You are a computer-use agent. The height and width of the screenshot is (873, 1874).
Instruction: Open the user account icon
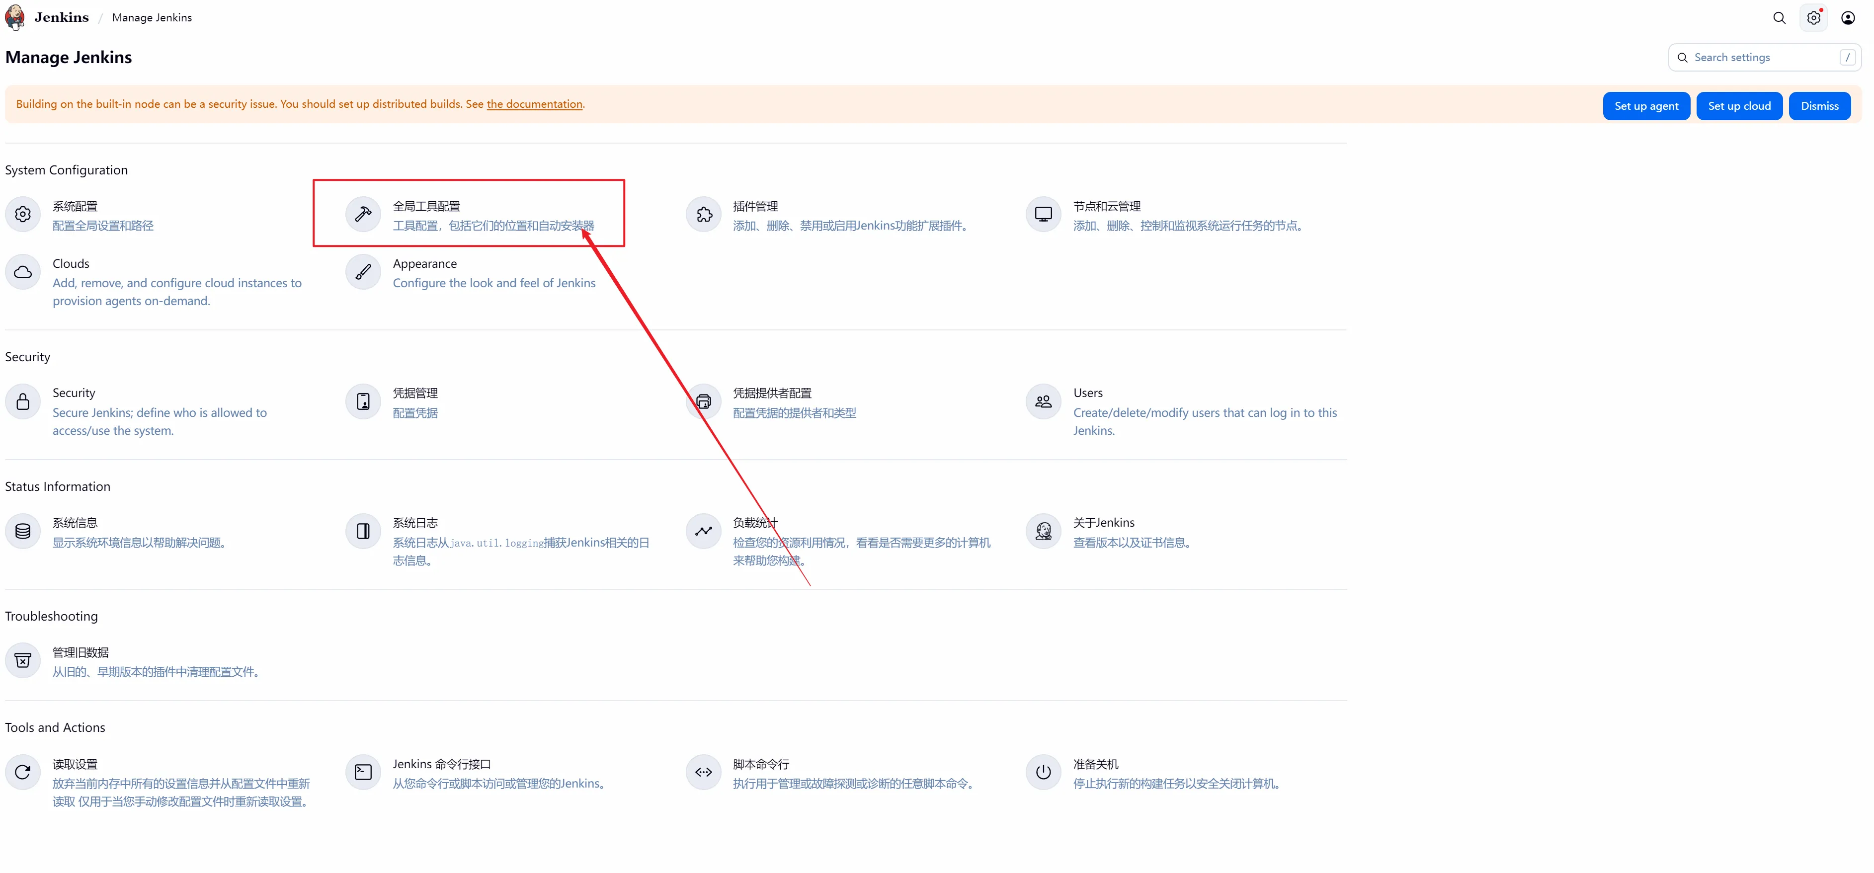[x=1848, y=17]
